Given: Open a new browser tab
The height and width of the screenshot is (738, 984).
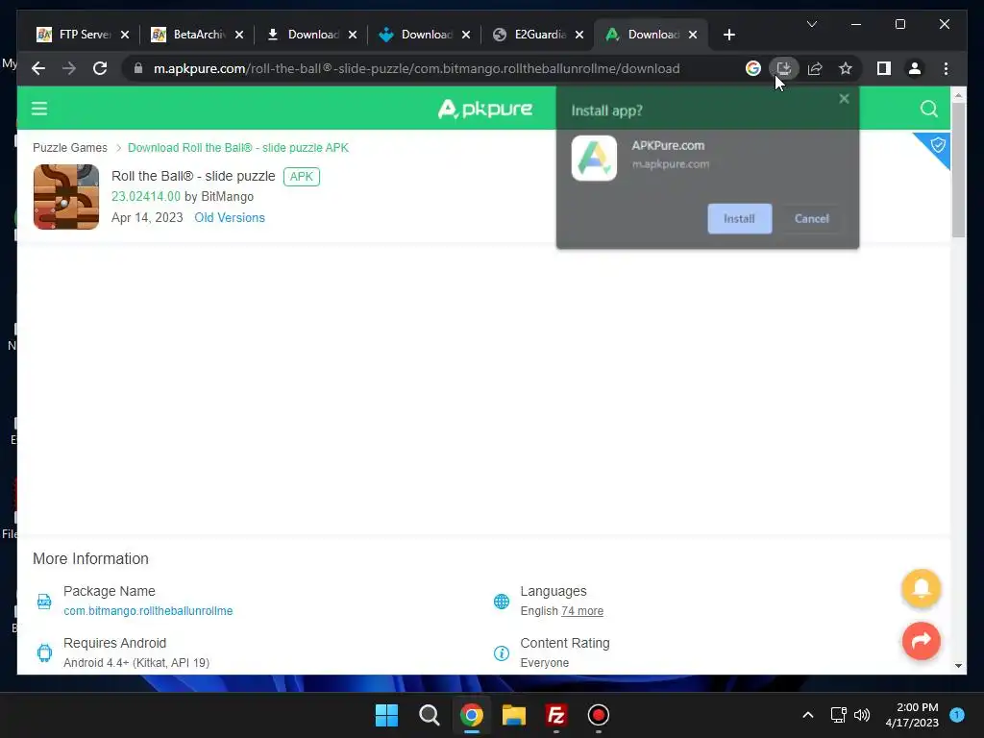Looking at the screenshot, I should 728,35.
